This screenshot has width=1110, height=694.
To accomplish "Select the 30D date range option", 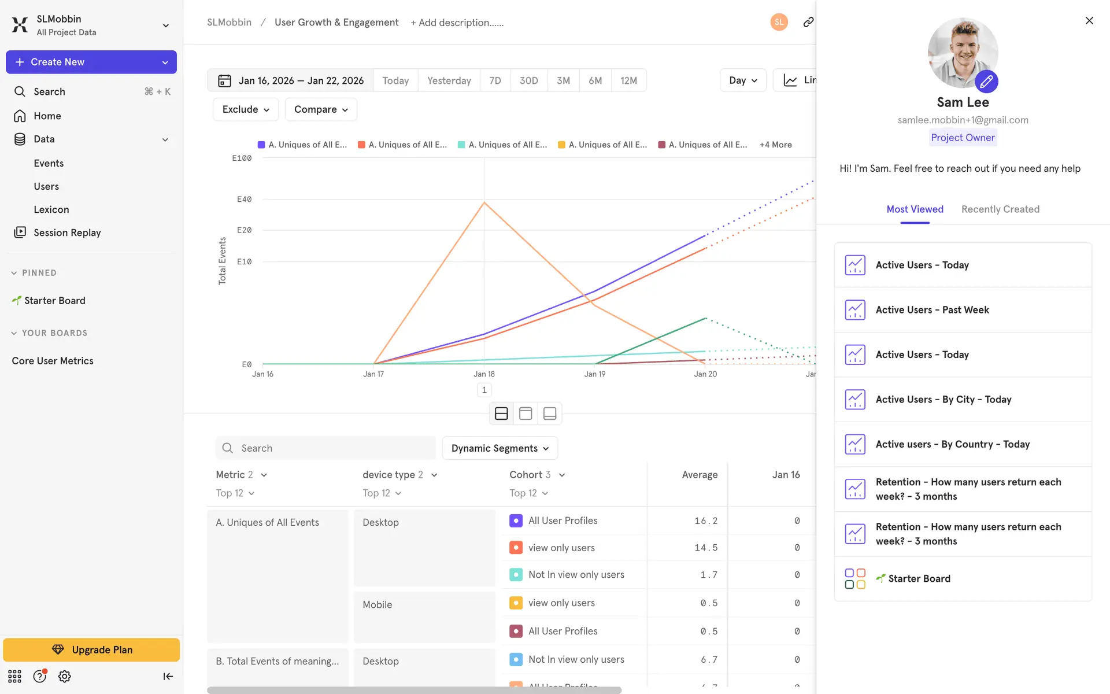I will pos(528,80).
